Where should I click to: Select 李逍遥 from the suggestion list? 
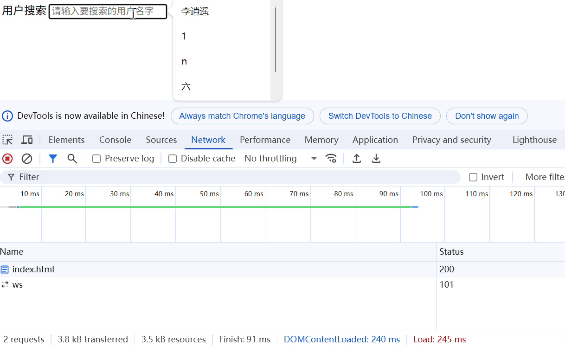point(195,11)
